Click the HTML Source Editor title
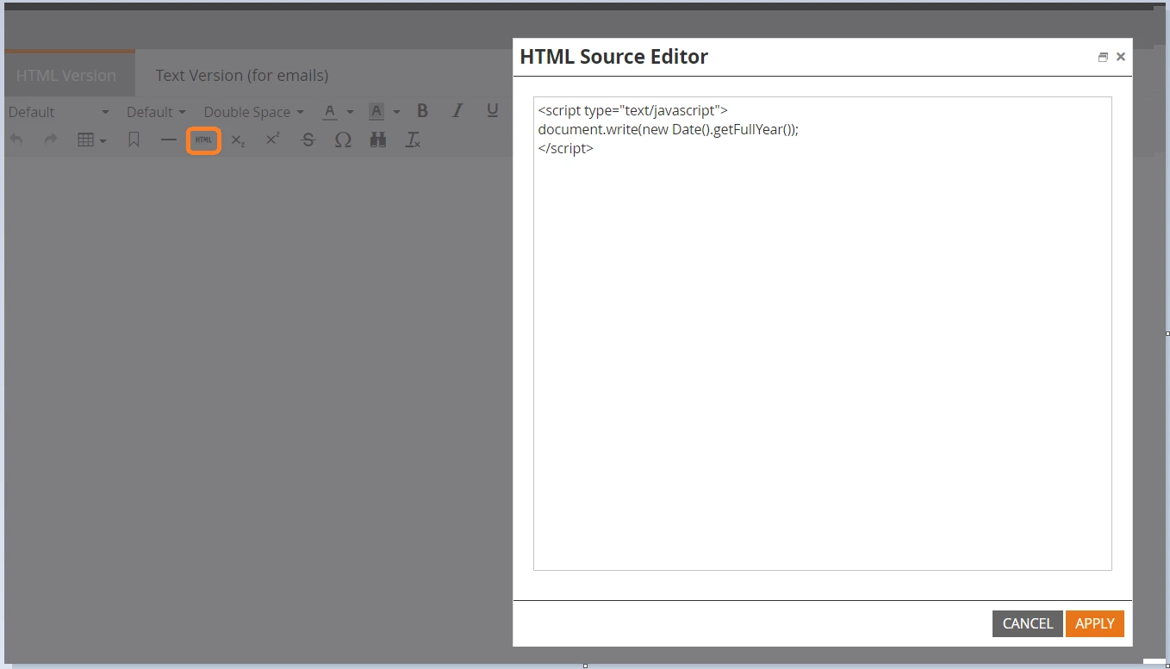1170x669 pixels. pos(614,57)
